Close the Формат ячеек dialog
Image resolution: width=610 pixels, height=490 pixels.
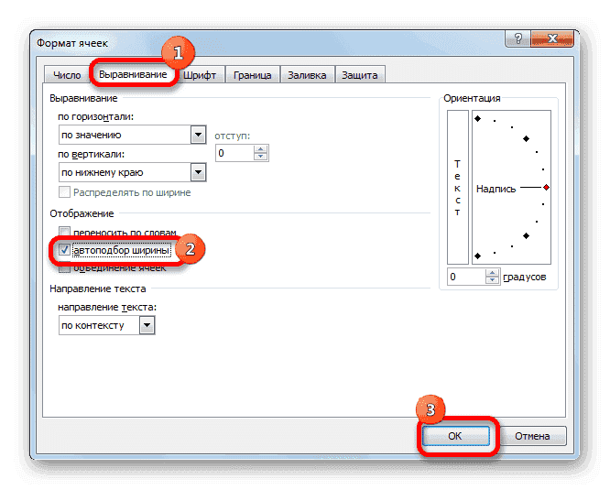tap(552, 38)
